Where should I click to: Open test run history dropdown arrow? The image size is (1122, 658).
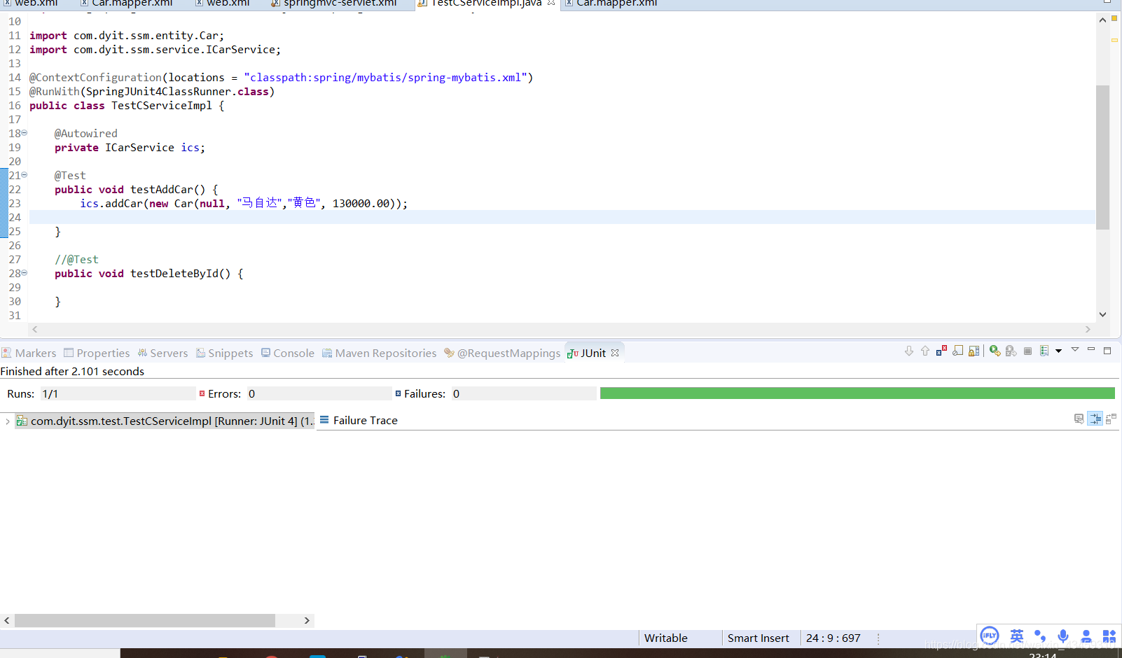pyautogui.click(x=1058, y=351)
